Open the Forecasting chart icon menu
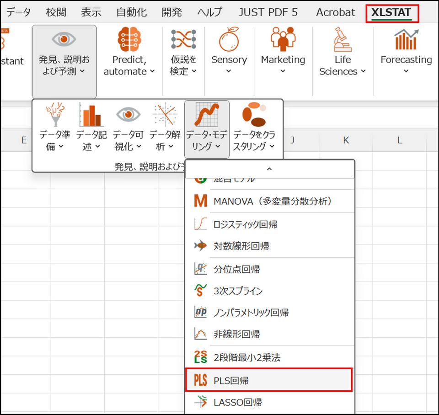This screenshot has height=415, width=439. (406, 40)
